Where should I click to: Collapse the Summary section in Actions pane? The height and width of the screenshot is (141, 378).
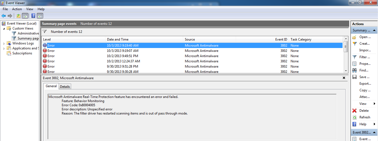click(x=374, y=30)
